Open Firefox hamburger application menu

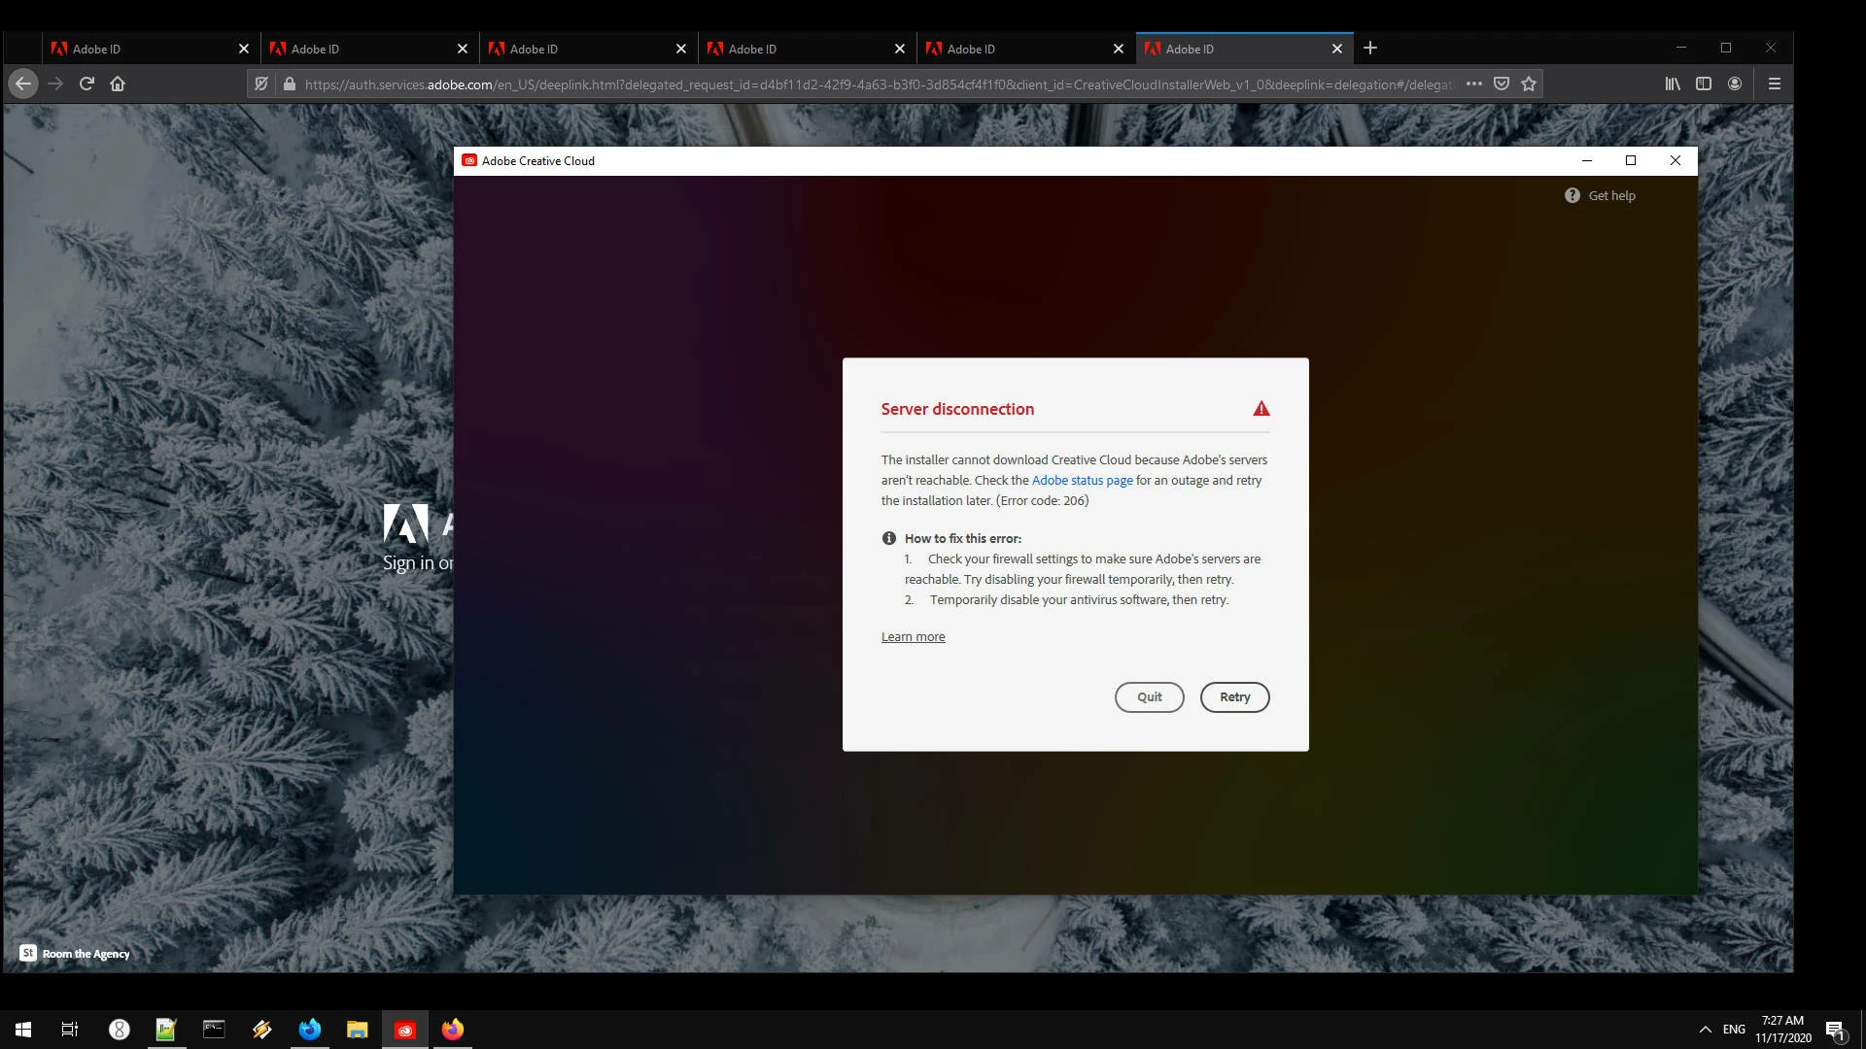1774,84
